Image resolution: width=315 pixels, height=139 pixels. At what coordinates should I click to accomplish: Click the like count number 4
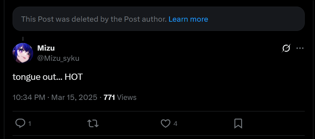[175, 124]
